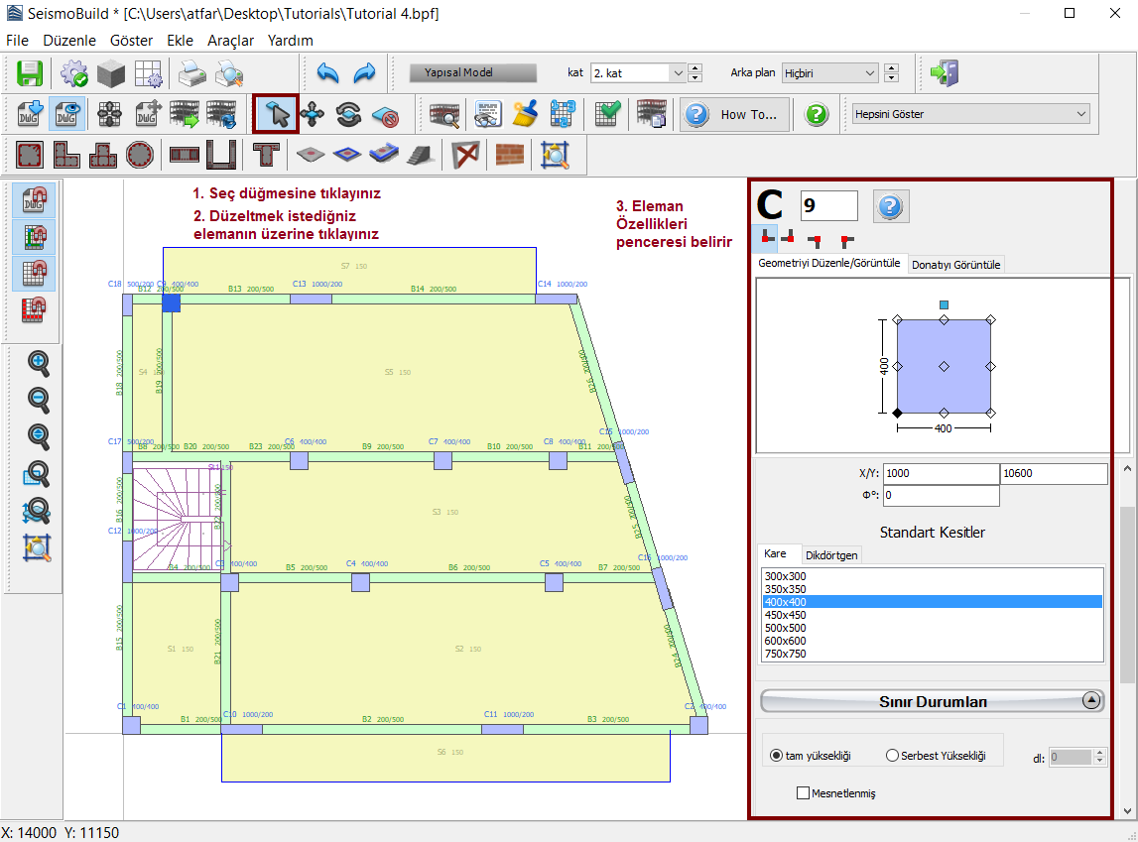Switch to 'Donatıyı Görüntüle' tab
Viewport: 1138px width, 842px height.
(956, 264)
